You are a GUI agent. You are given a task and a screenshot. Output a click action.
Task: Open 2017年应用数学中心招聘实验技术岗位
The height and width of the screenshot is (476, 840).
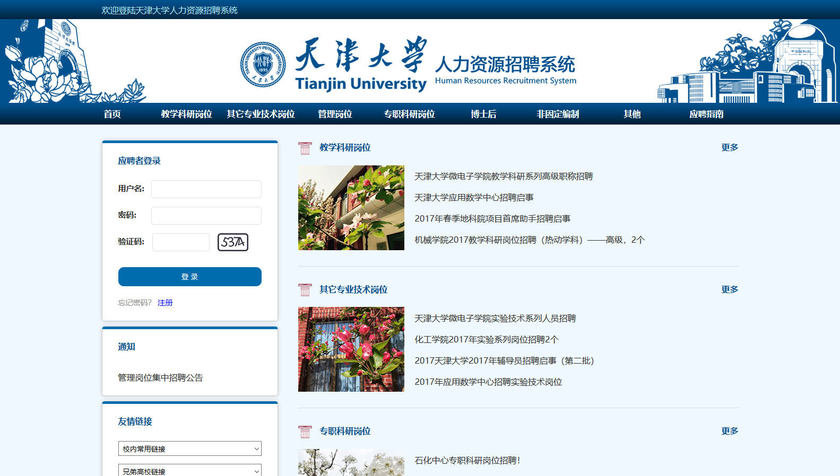tap(488, 382)
